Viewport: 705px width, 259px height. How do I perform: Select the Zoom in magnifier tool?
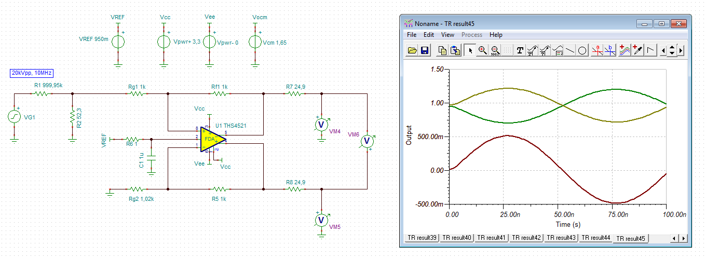click(483, 50)
